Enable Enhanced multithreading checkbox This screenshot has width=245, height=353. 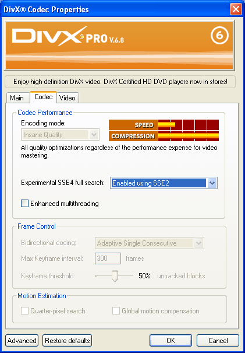click(24, 204)
